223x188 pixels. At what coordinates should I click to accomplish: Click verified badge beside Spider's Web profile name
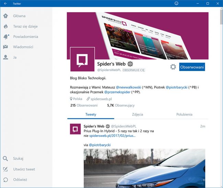(130, 64)
